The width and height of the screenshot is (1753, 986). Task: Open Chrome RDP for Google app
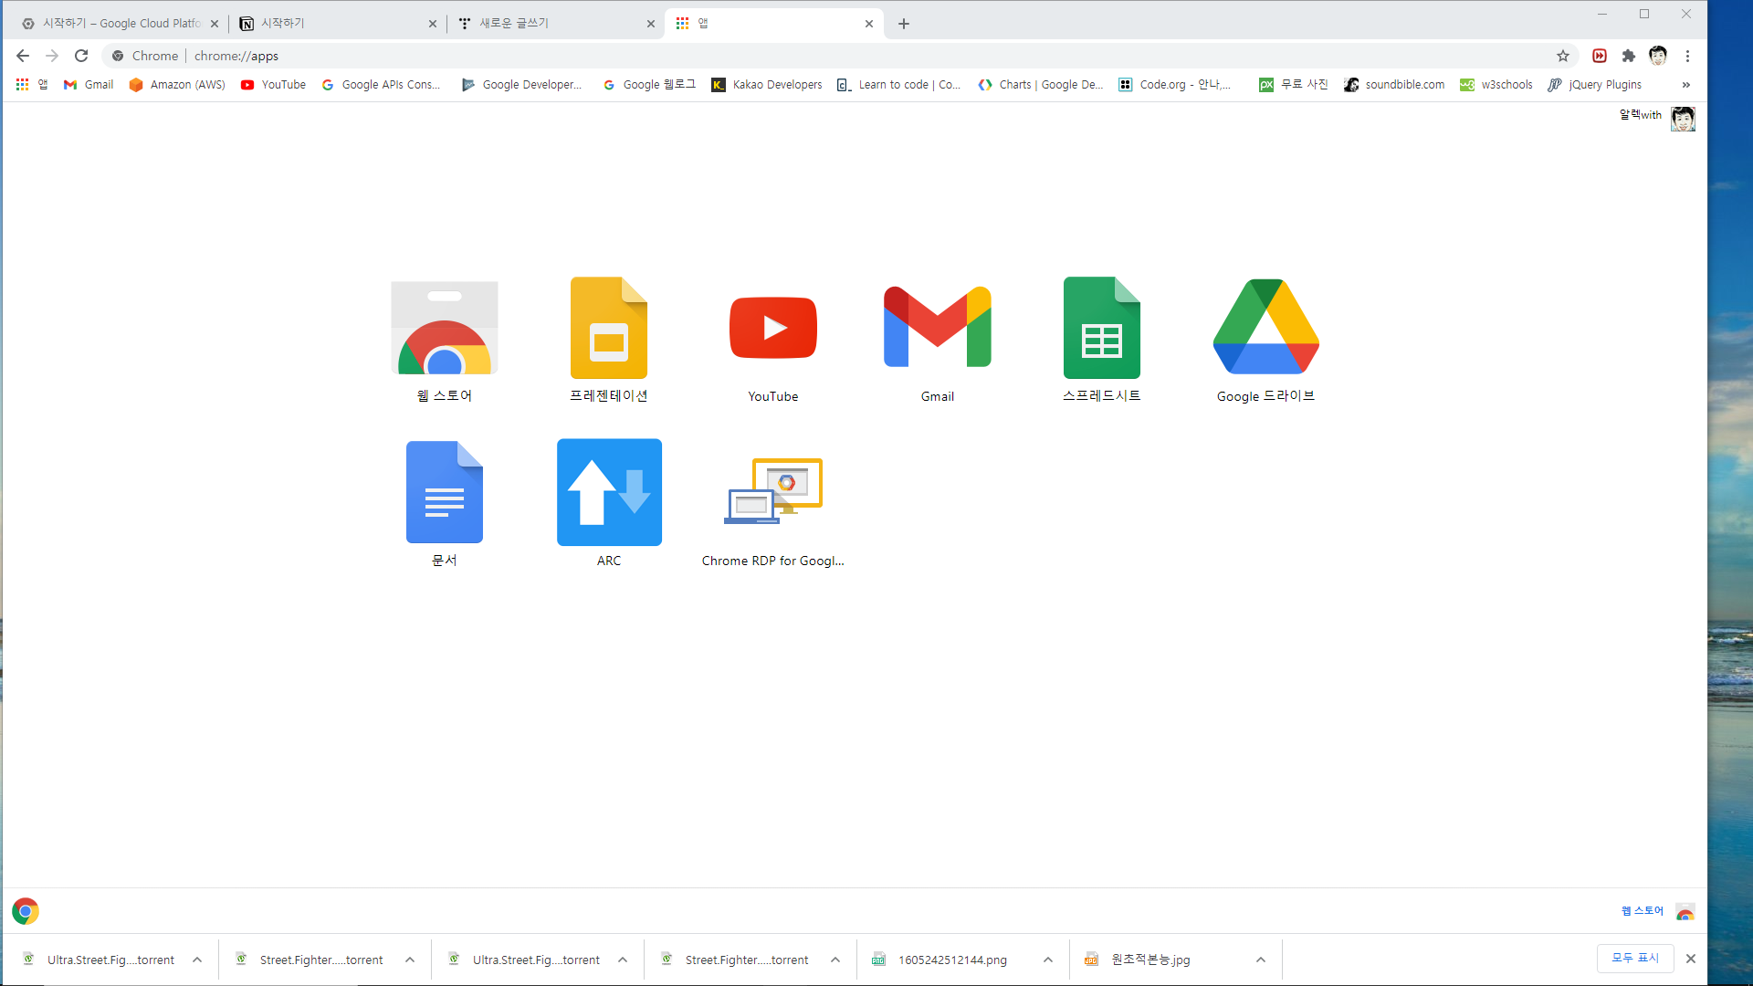tap(773, 493)
